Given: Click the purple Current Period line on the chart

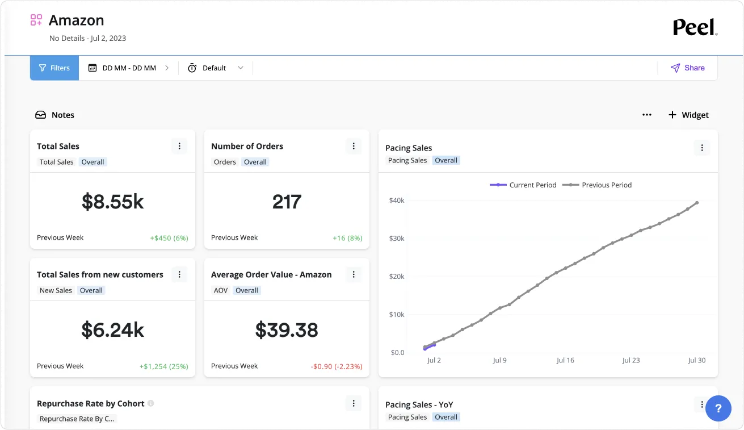Looking at the screenshot, I should tap(430, 346).
